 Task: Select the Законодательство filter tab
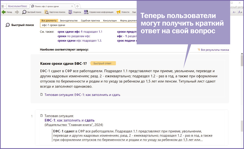point(69,21)
